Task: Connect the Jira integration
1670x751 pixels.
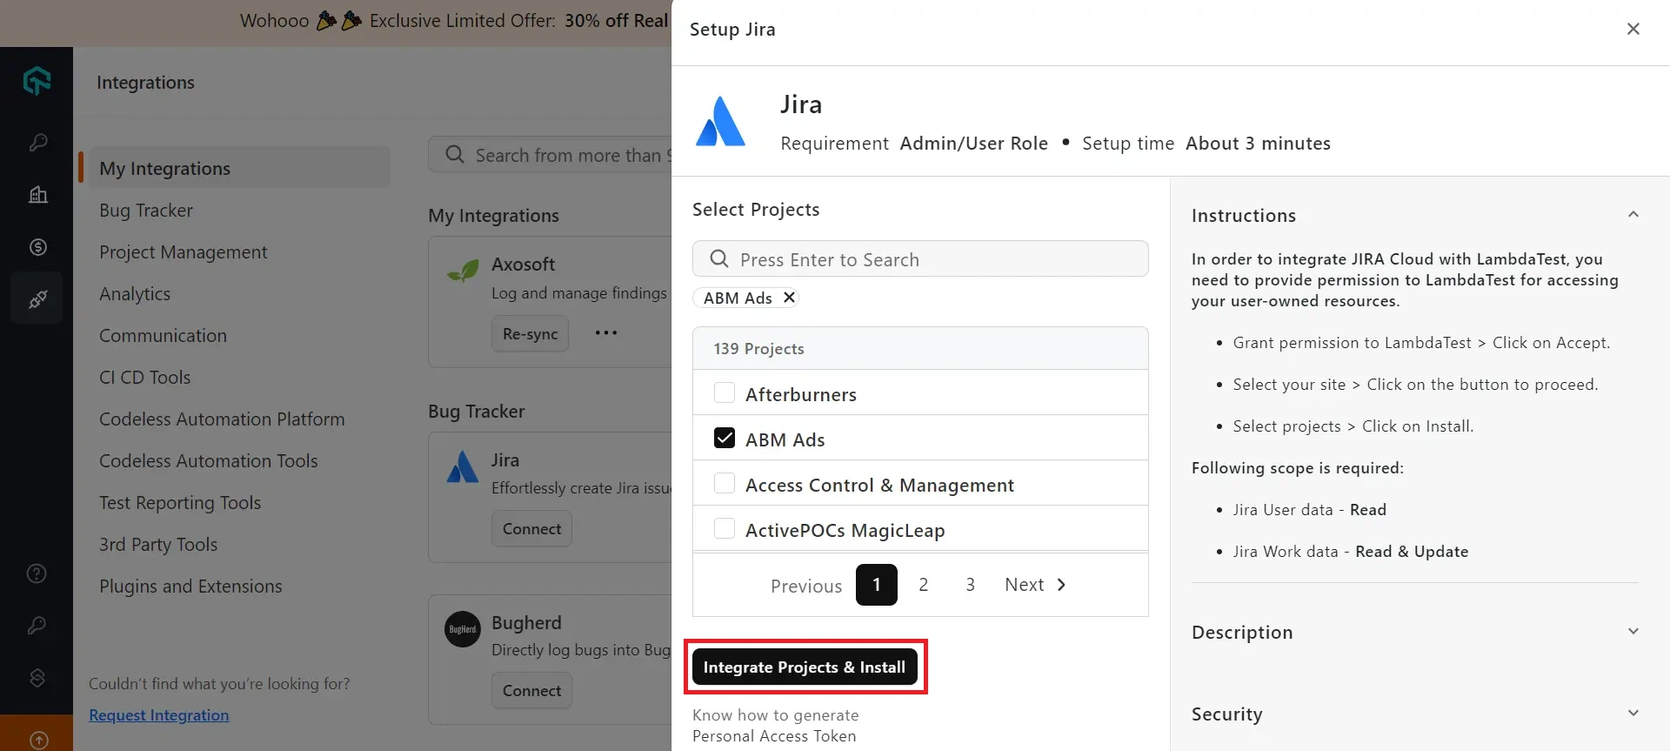Action: (531, 529)
